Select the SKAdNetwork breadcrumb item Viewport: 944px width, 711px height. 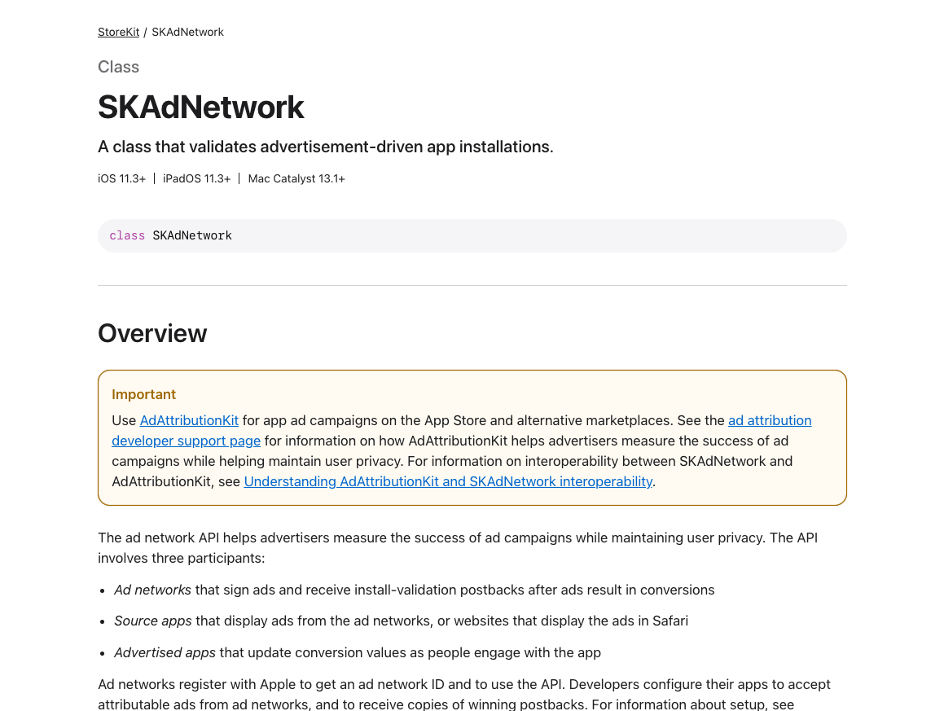(x=187, y=32)
